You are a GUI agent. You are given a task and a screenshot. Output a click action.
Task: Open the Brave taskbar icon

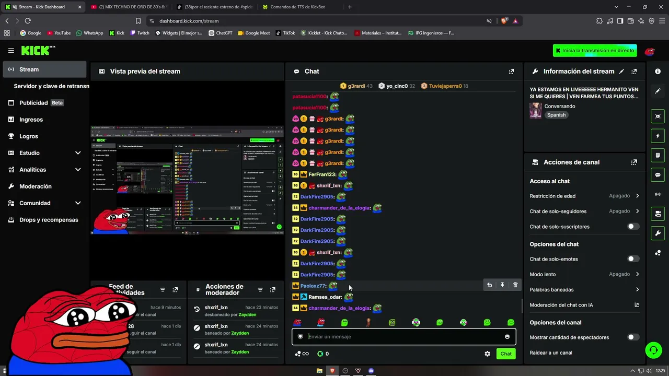click(332, 371)
